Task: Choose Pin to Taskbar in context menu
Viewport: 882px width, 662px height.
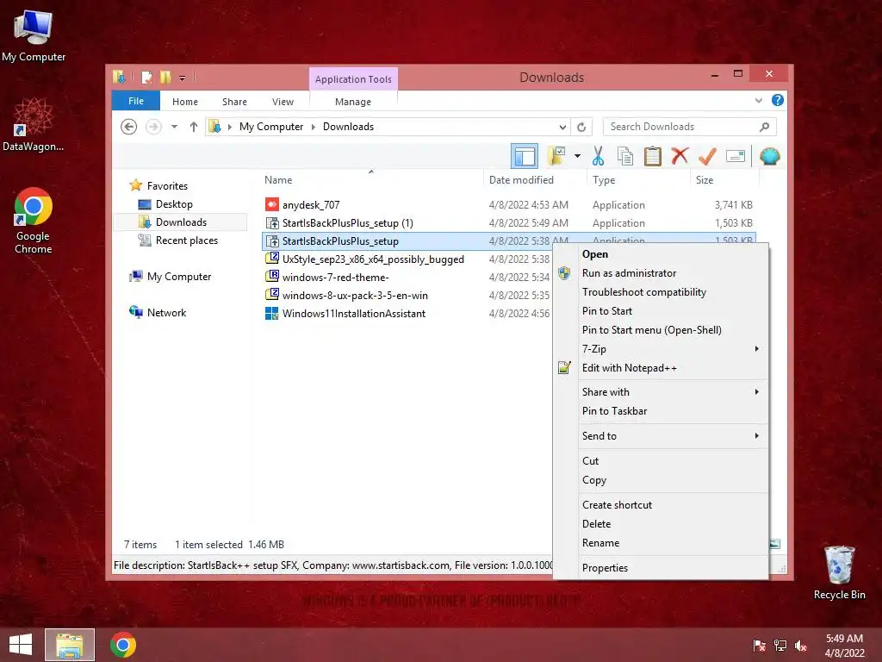Action: pos(661,411)
